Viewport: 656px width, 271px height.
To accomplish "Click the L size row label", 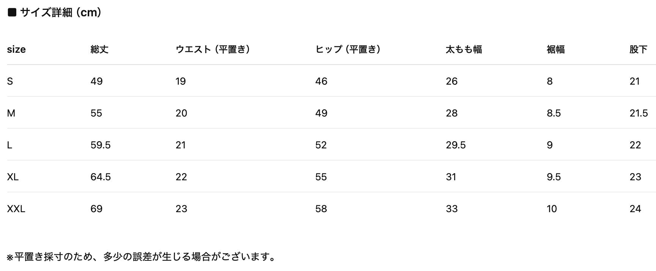I will pyautogui.click(x=9, y=145).
